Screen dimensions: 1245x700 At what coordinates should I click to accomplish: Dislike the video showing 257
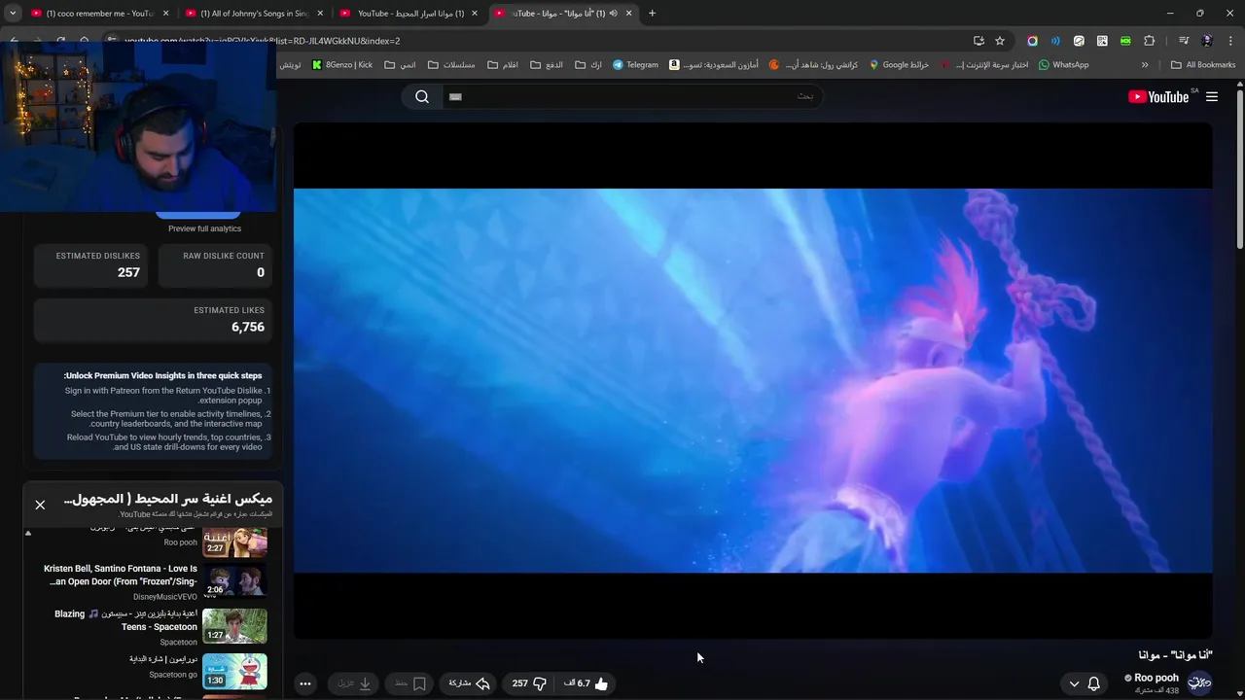529,683
